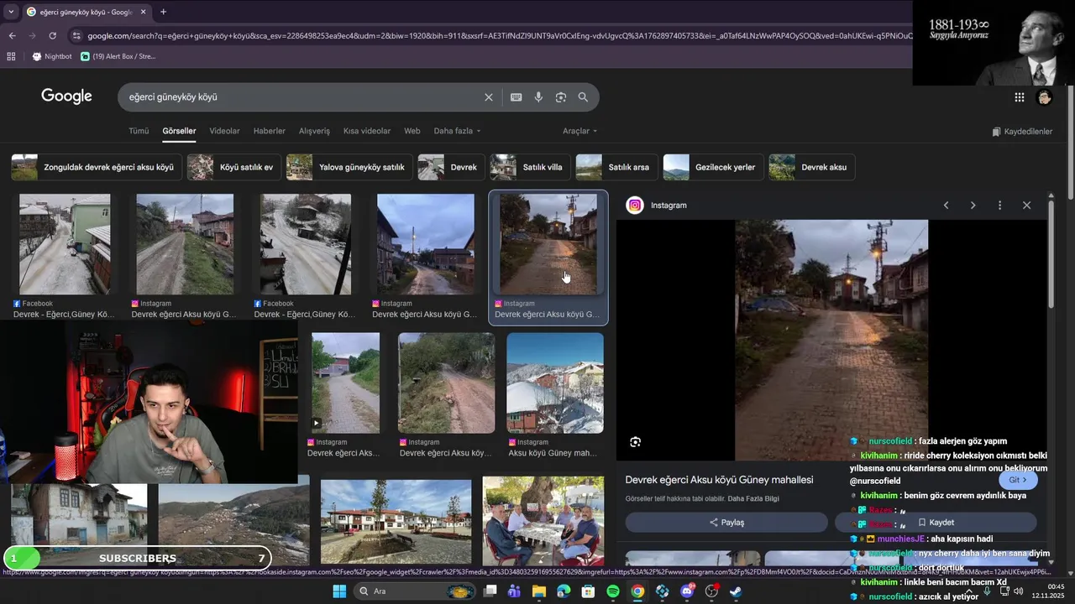Search inside the image with Lens button

coord(636,442)
